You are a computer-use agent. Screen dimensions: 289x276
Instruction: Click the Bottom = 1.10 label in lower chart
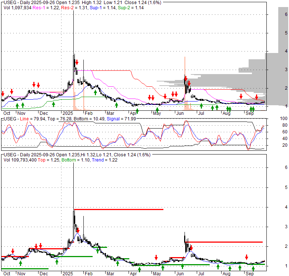76,160
